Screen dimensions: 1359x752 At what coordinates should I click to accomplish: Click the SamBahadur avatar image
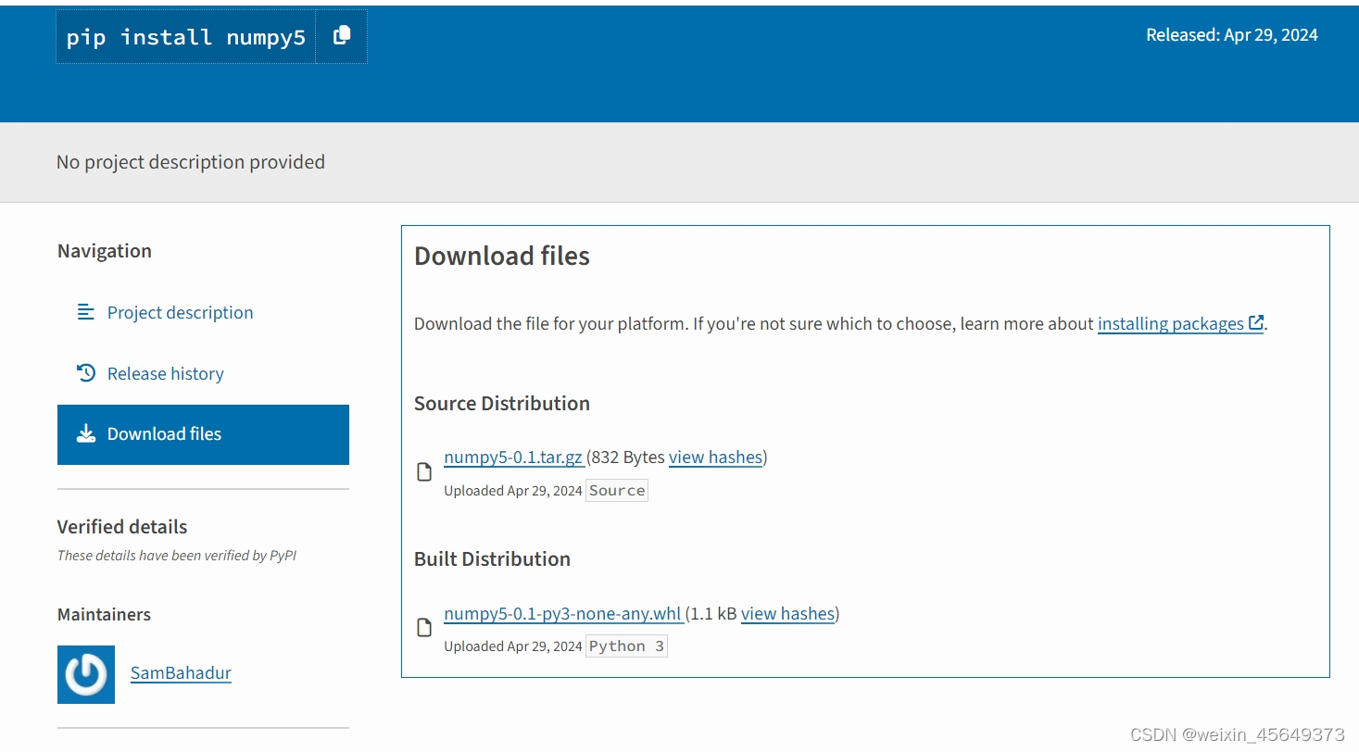(x=86, y=674)
